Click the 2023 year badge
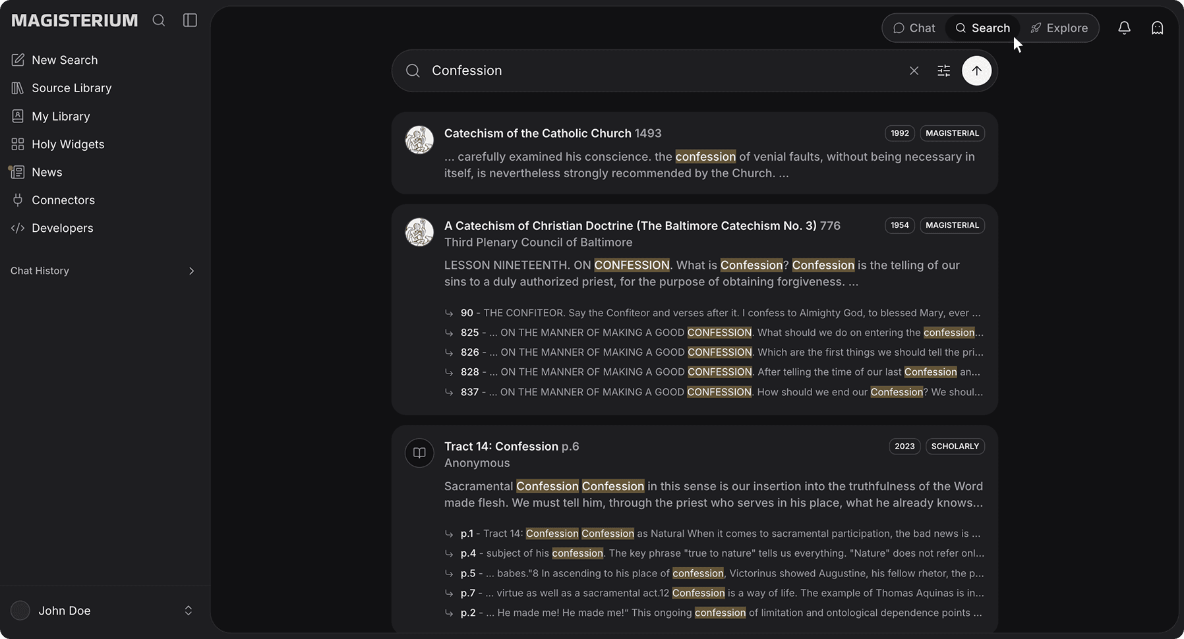Image resolution: width=1184 pixels, height=639 pixels. coord(904,446)
